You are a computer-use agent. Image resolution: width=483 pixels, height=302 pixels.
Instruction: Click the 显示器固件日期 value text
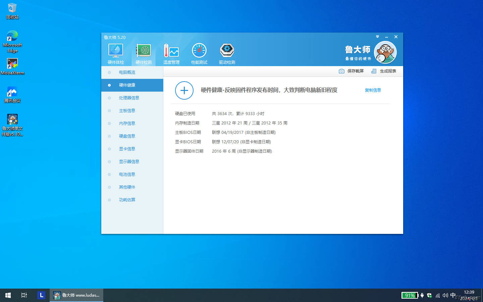pos(242,151)
